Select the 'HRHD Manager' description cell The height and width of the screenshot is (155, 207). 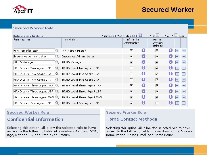[72, 62]
